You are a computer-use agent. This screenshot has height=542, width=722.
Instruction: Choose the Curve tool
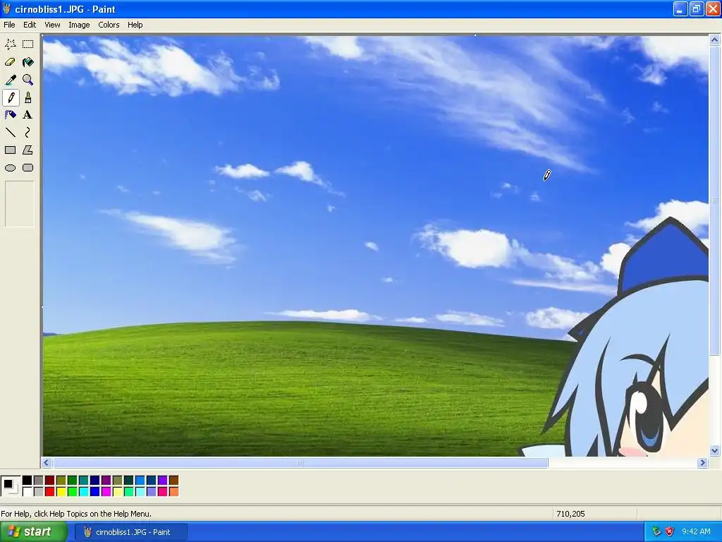point(28,133)
